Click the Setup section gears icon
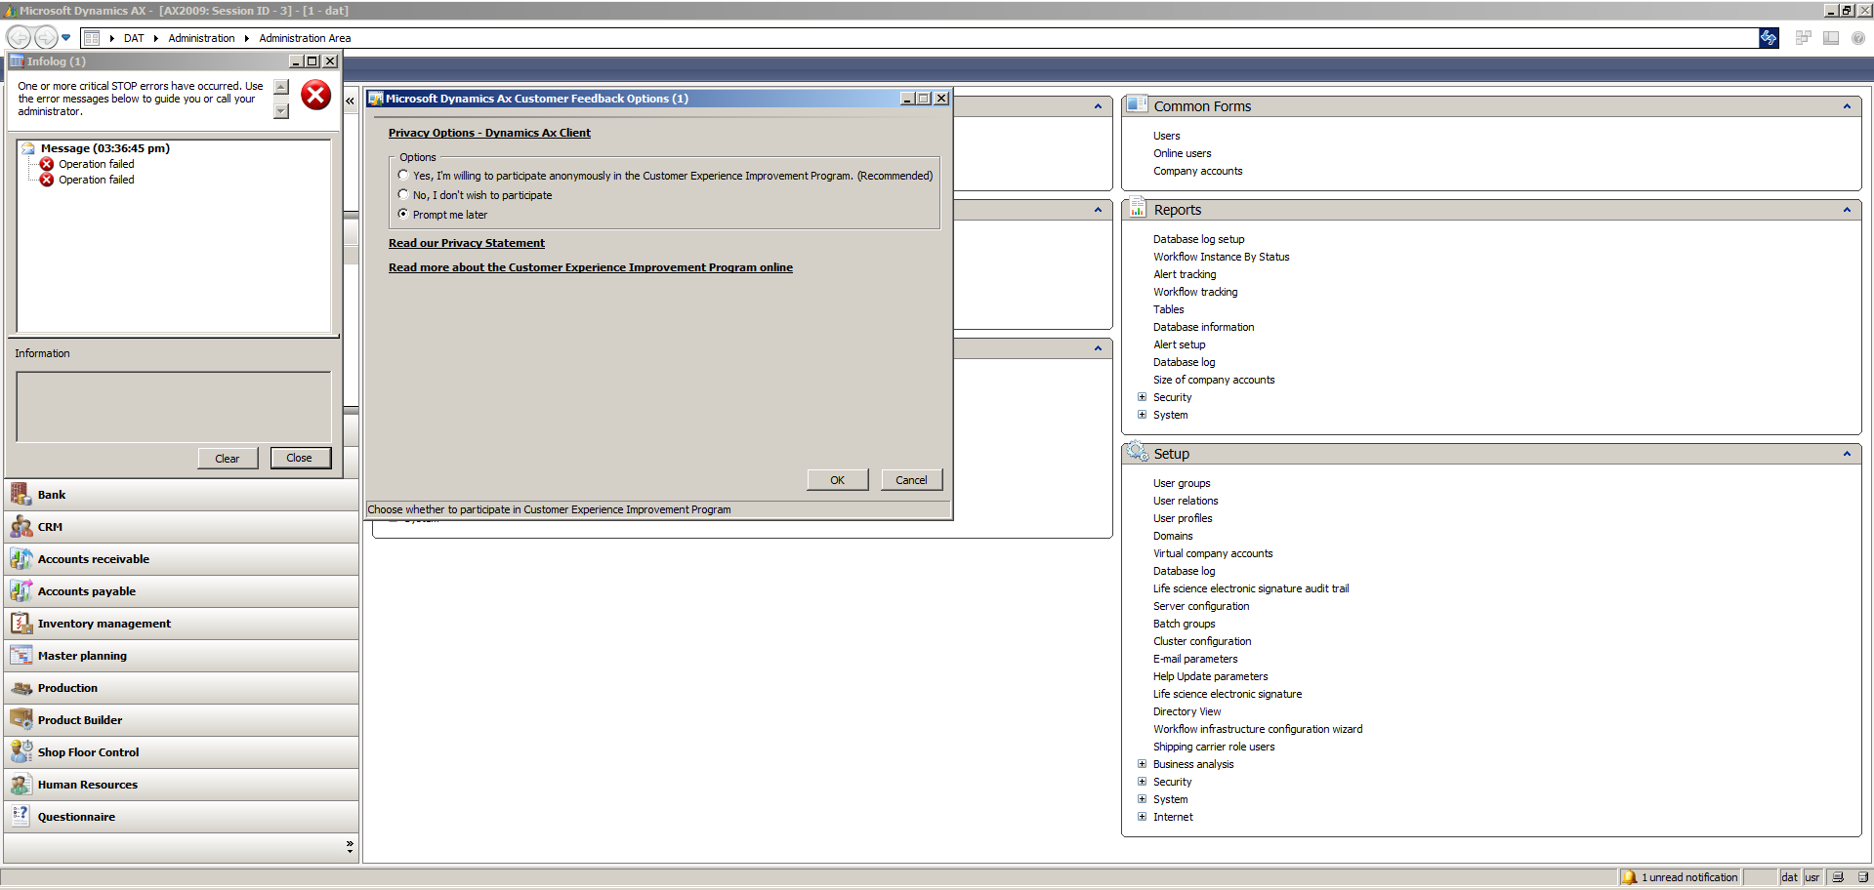This screenshot has width=1874, height=890. pyautogui.click(x=1137, y=452)
